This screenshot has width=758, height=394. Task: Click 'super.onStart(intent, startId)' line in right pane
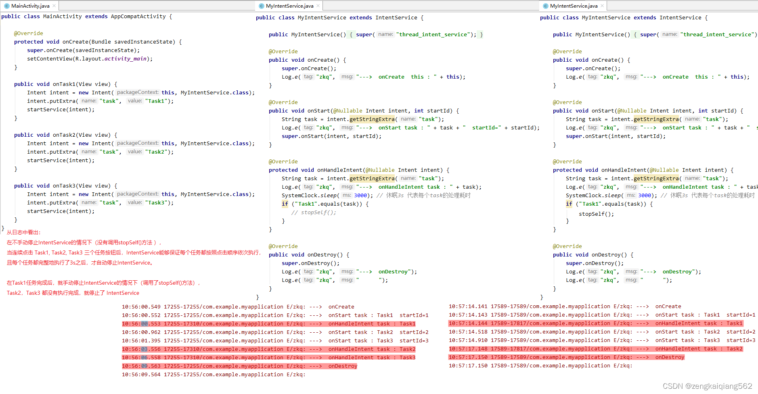click(x=616, y=136)
